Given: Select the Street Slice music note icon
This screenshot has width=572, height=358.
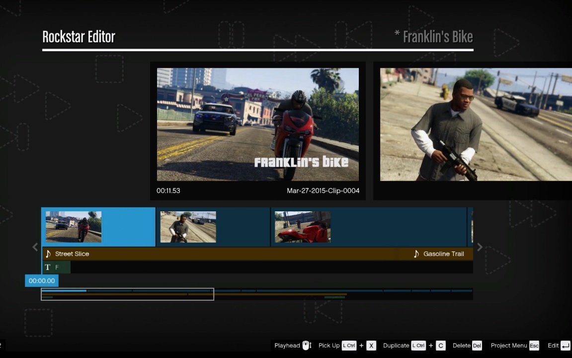Looking at the screenshot, I should click(x=48, y=254).
